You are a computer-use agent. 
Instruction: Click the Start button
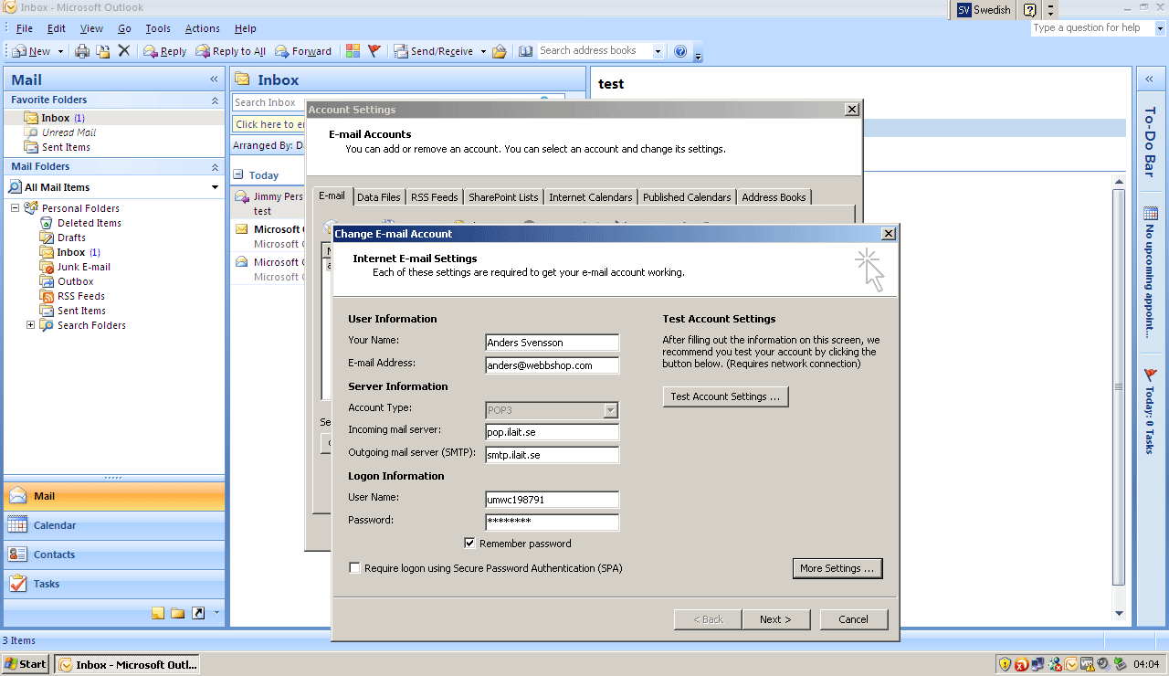tap(26, 664)
